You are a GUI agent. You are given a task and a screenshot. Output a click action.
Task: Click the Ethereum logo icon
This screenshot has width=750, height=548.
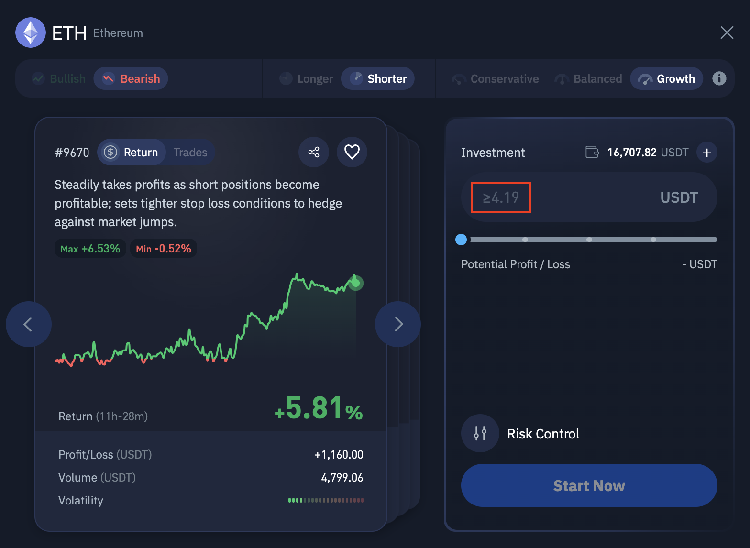click(x=31, y=33)
